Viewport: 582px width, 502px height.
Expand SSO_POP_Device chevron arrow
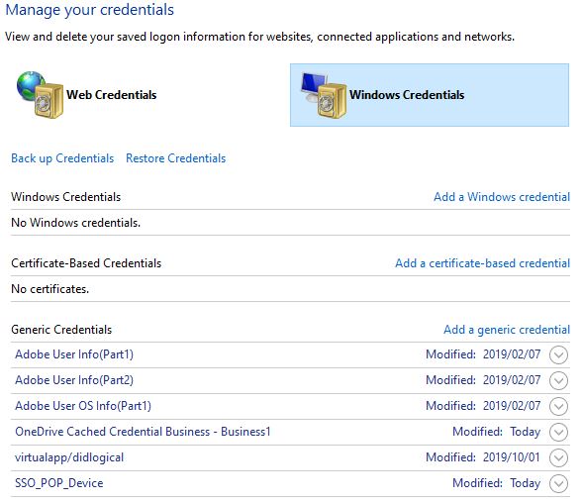[558, 483]
